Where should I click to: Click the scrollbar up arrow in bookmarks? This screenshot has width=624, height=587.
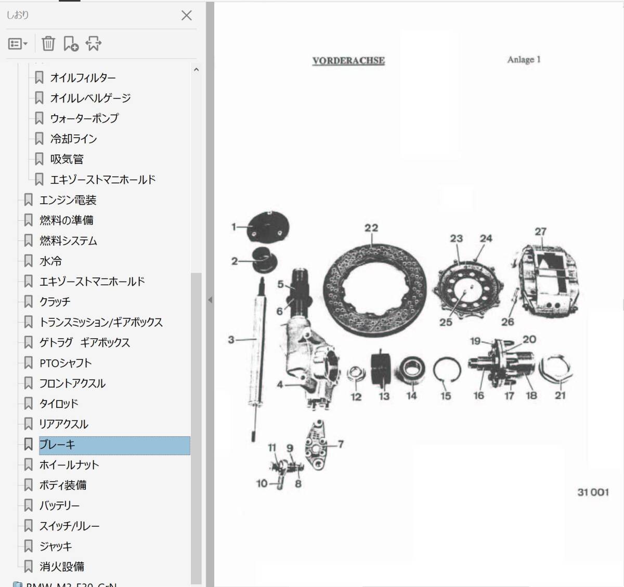coord(196,70)
